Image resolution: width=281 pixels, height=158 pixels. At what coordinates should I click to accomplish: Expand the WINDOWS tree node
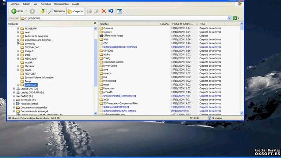pos(18,85)
